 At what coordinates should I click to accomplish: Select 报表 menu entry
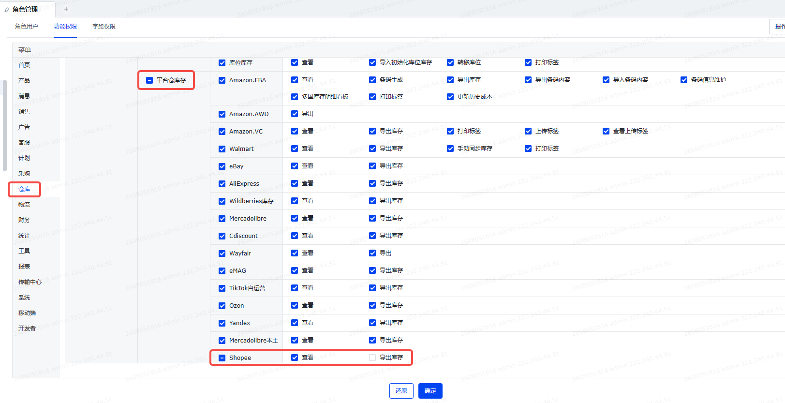pos(24,267)
